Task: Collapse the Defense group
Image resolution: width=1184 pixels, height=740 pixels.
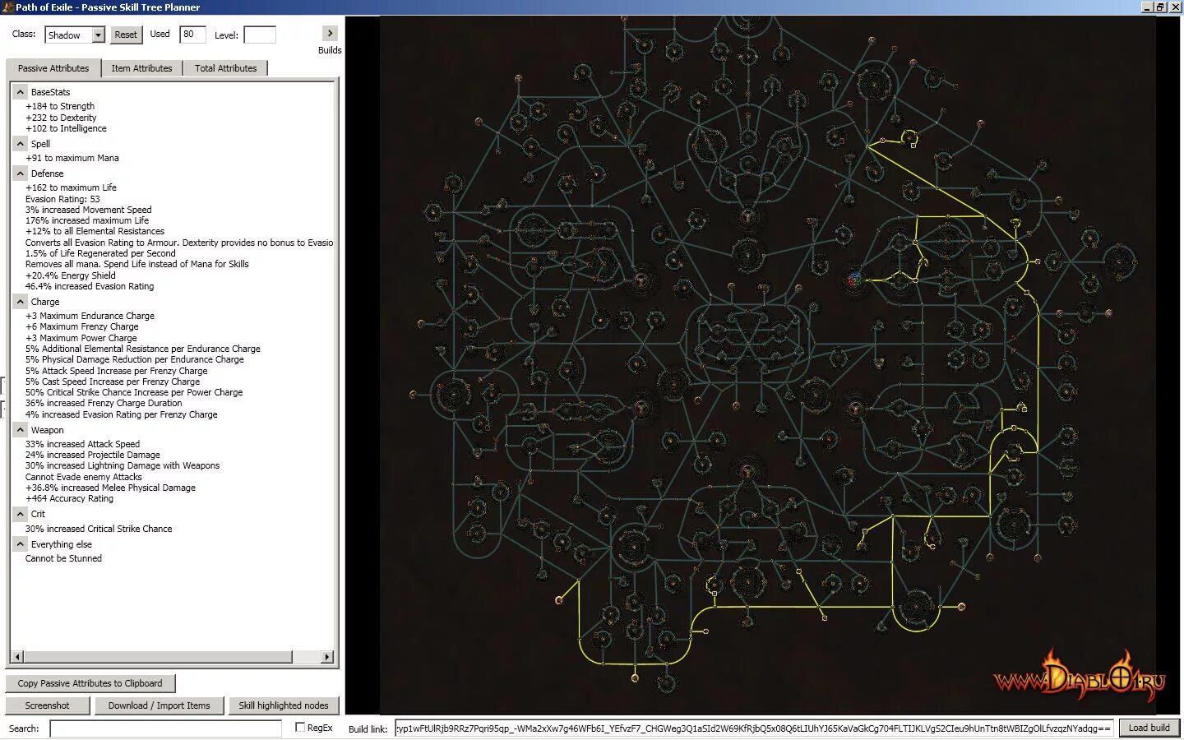Action: click(x=21, y=173)
